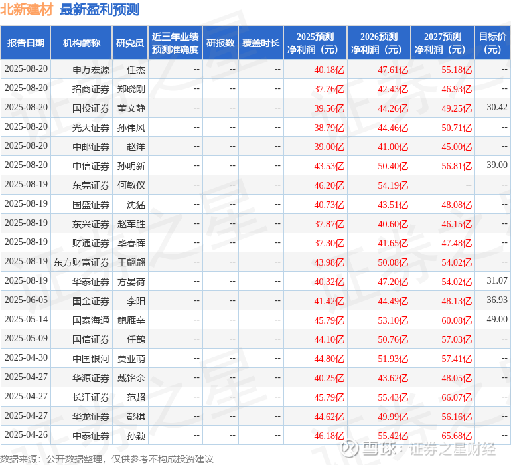
Task: Click researcher name 戴铭余
Action: pos(131,378)
